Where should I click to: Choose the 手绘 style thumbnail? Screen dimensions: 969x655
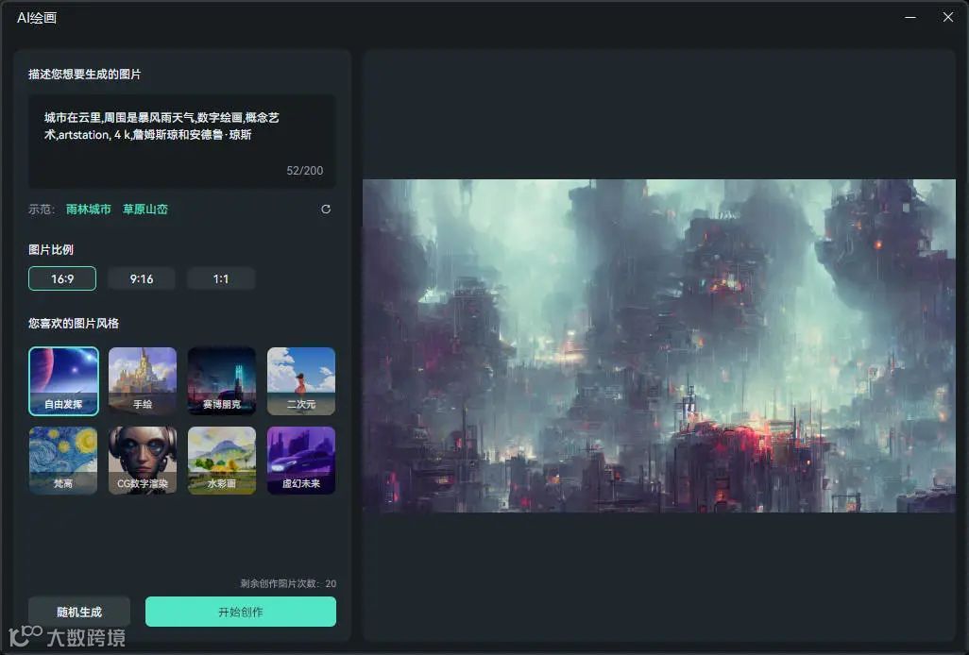pyautogui.click(x=143, y=381)
